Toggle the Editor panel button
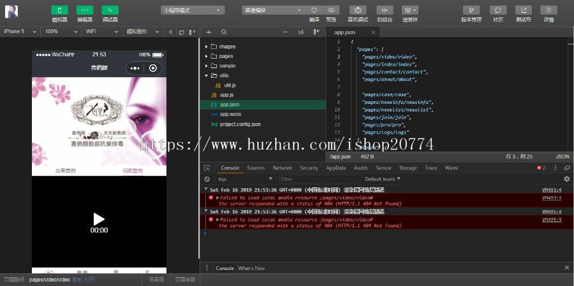The image size is (574, 286). (x=85, y=10)
